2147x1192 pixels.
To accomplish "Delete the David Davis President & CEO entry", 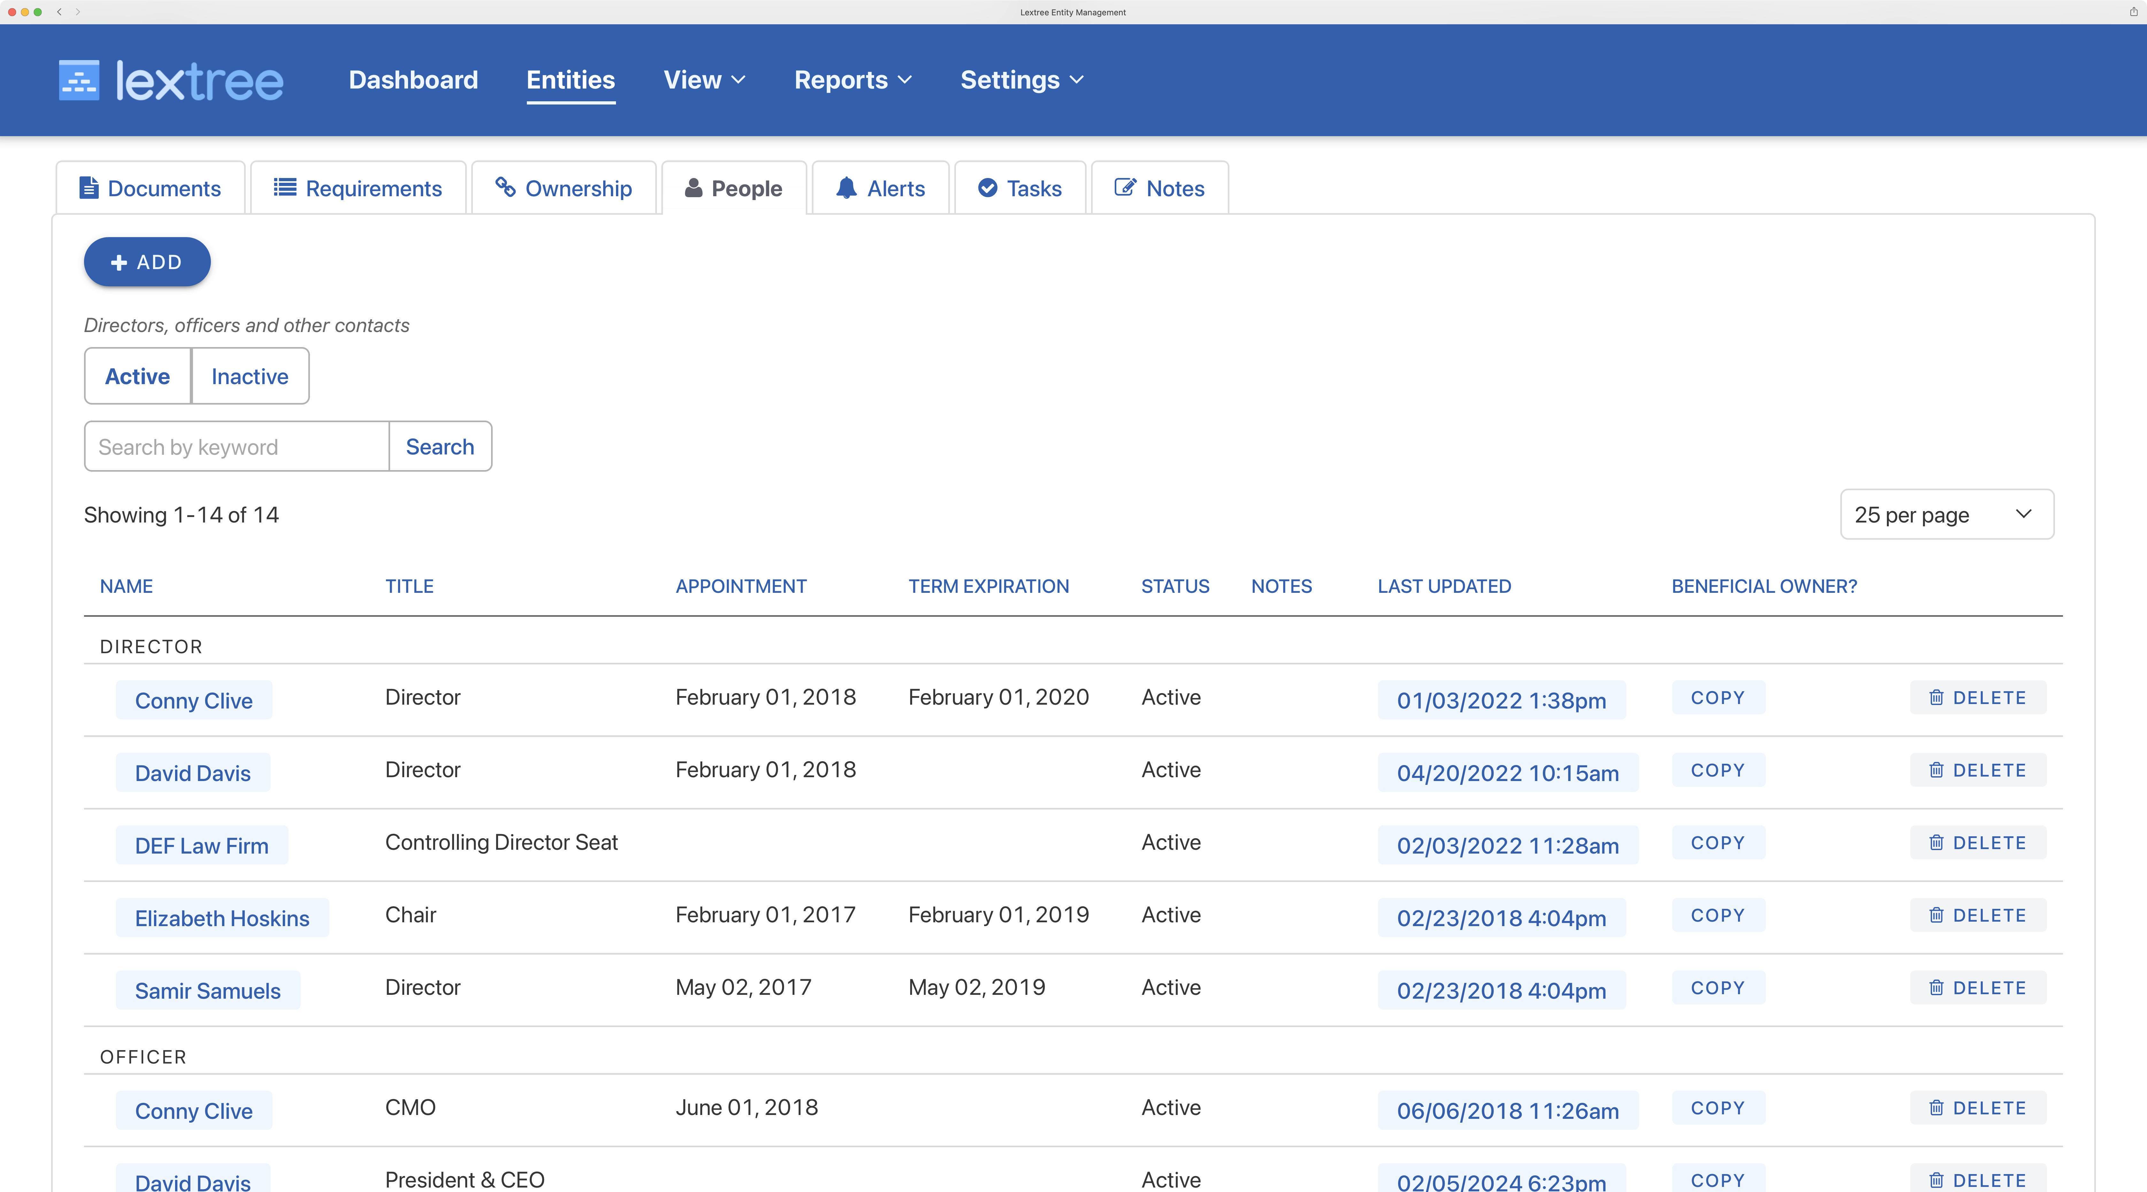I will (1978, 1179).
